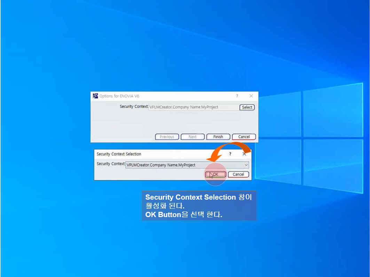Click Finish in Options for ENOVIA V6
Screen dimensions: 370x277
(x=218, y=137)
